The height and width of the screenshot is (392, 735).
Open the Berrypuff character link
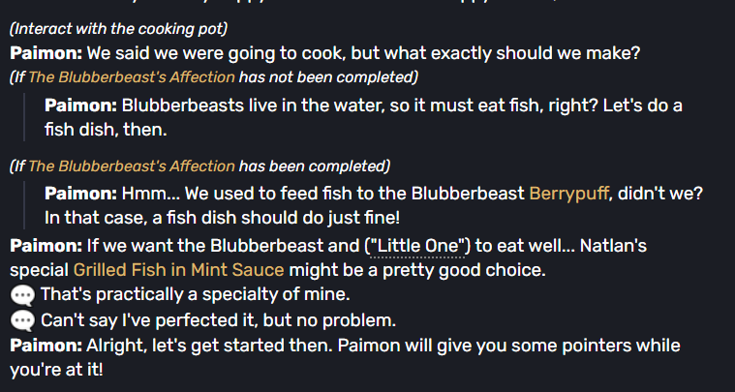pyautogui.click(x=569, y=194)
